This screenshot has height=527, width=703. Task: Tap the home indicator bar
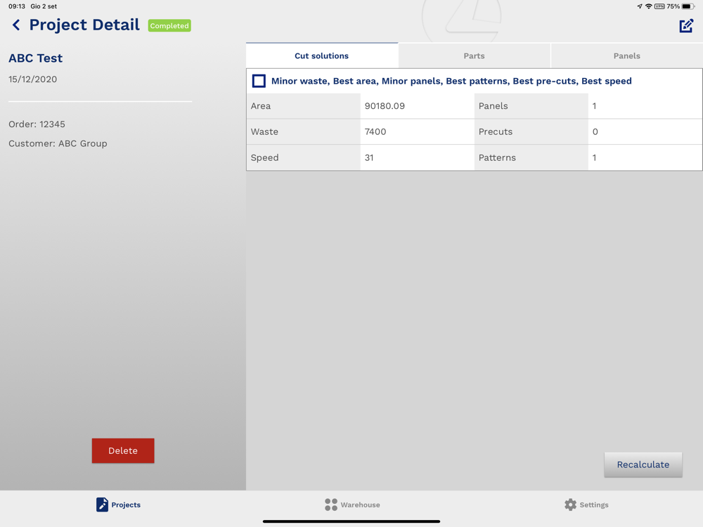pos(351,521)
